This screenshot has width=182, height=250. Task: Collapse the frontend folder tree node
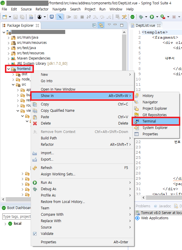(x=8, y=69)
